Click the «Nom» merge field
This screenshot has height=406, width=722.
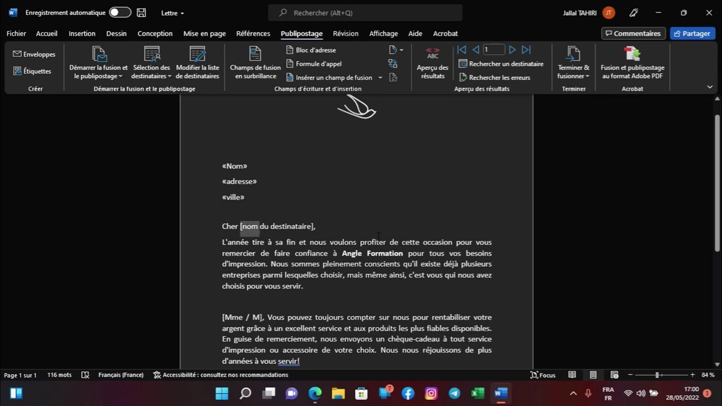click(x=235, y=166)
